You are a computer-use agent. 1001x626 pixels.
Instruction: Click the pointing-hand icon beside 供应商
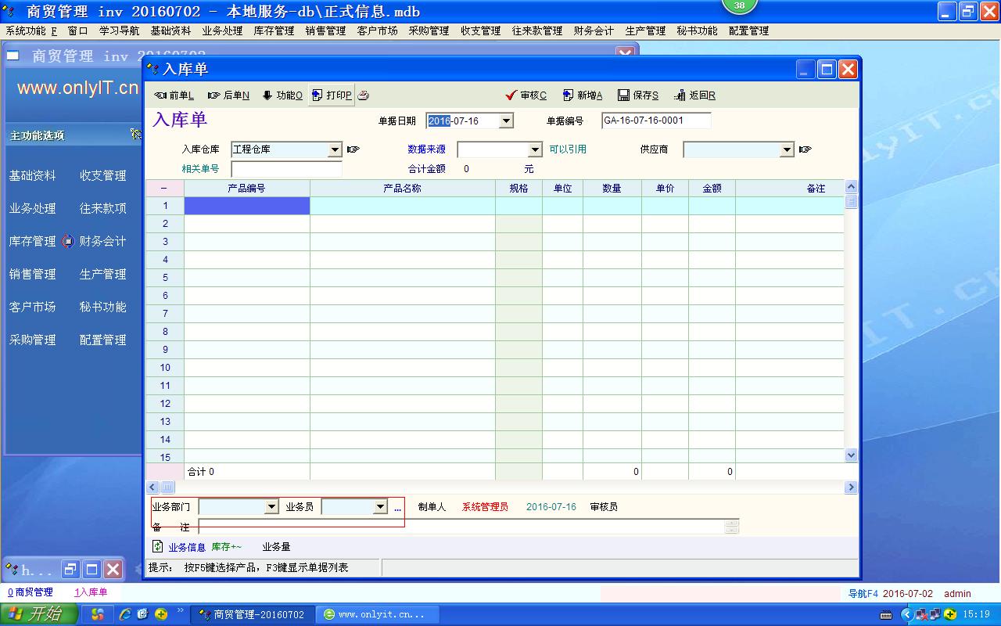point(805,149)
